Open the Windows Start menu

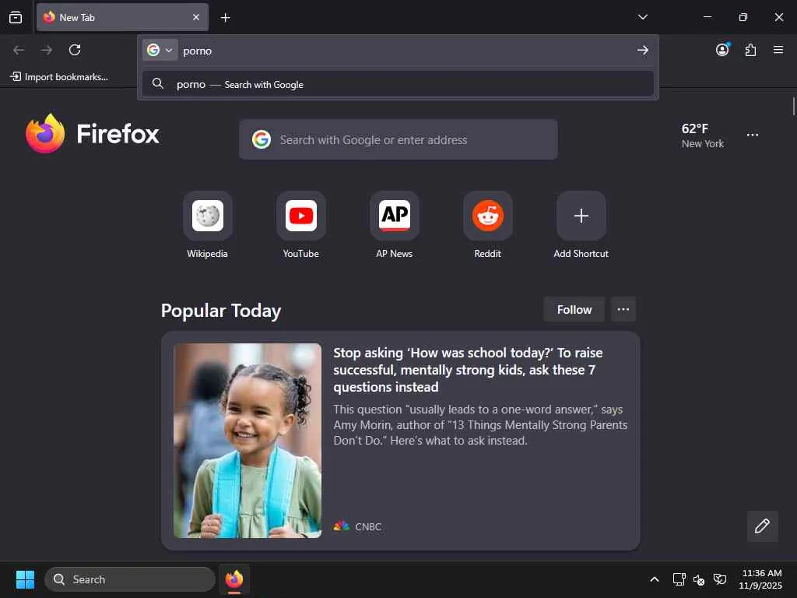pyautogui.click(x=25, y=579)
